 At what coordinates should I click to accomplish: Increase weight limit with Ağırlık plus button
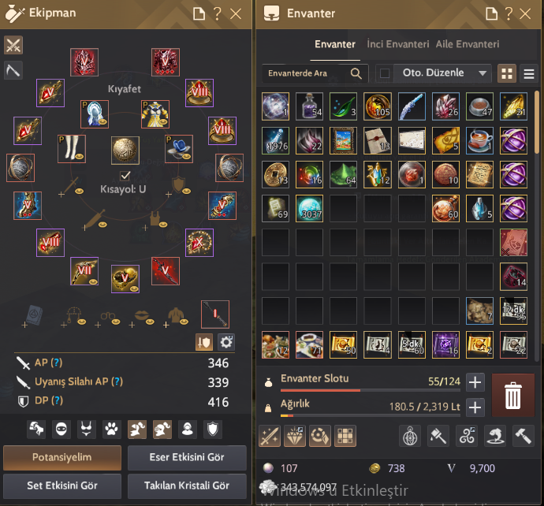point(475,407)
